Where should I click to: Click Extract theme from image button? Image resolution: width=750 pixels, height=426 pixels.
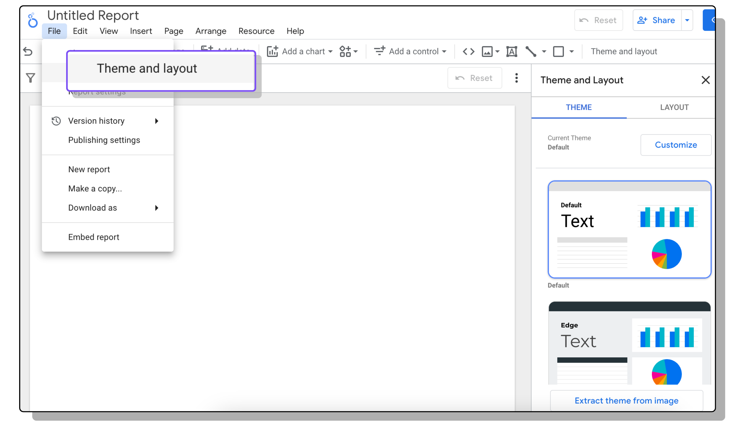[x=626, y=400]
